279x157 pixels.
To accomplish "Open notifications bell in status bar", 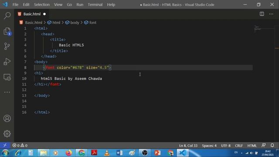I will 272,145.
